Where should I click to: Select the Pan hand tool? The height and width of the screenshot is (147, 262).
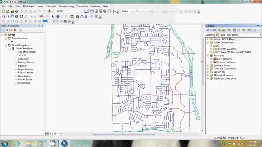(x=12, y=16)
